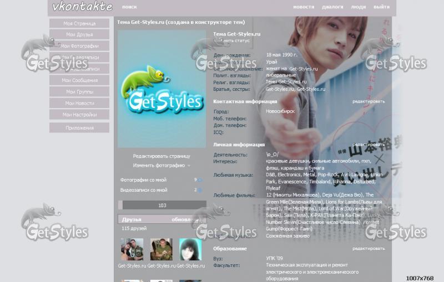Click the Get Styles chameleon profile photo

tap(162, 89)
